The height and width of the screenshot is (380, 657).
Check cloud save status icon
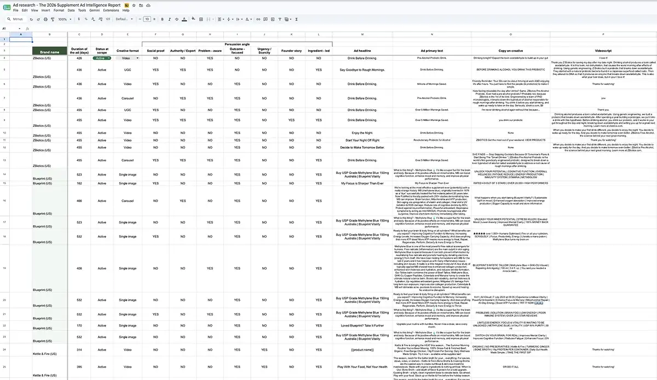[x=148, y=5]
